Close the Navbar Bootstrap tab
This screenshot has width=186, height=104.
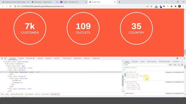86,2
